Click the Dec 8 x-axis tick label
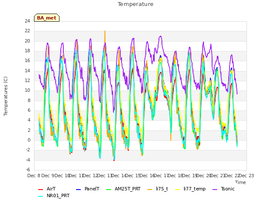Image resolution: width=272 pixels, height=204 pixels. pos(34,176)
